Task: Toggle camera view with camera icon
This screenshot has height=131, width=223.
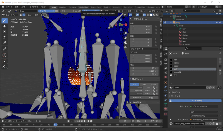Action: (125, 43)
